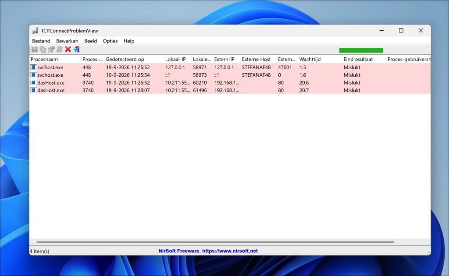This screenshot has height=276, width=449.
Task: Sort by Lokaal-IP column header
Action: (178, 59)
